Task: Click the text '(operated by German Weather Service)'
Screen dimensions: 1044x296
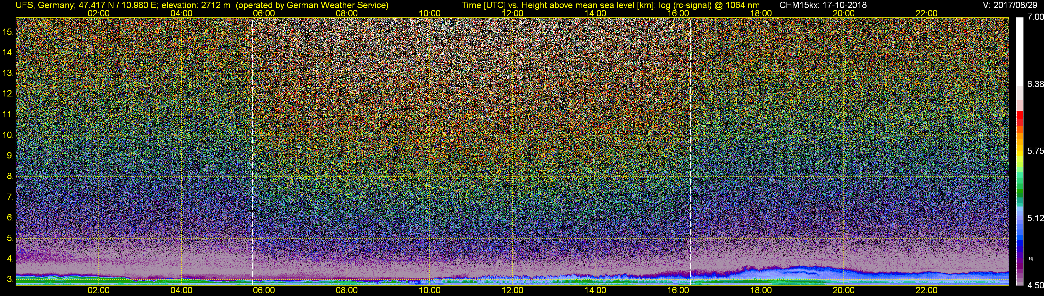Action: tap(312, 5)
